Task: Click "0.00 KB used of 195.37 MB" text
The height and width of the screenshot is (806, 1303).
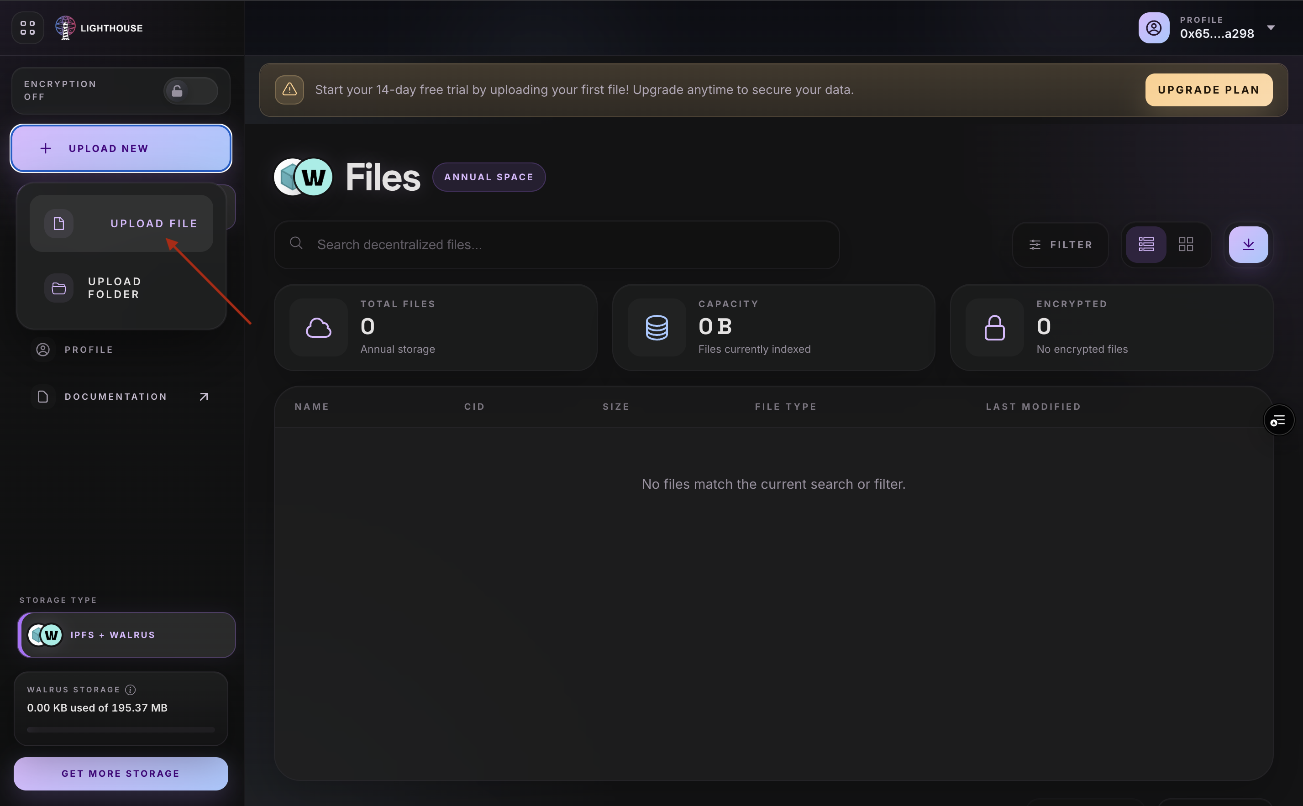Action: click(97, 708)
